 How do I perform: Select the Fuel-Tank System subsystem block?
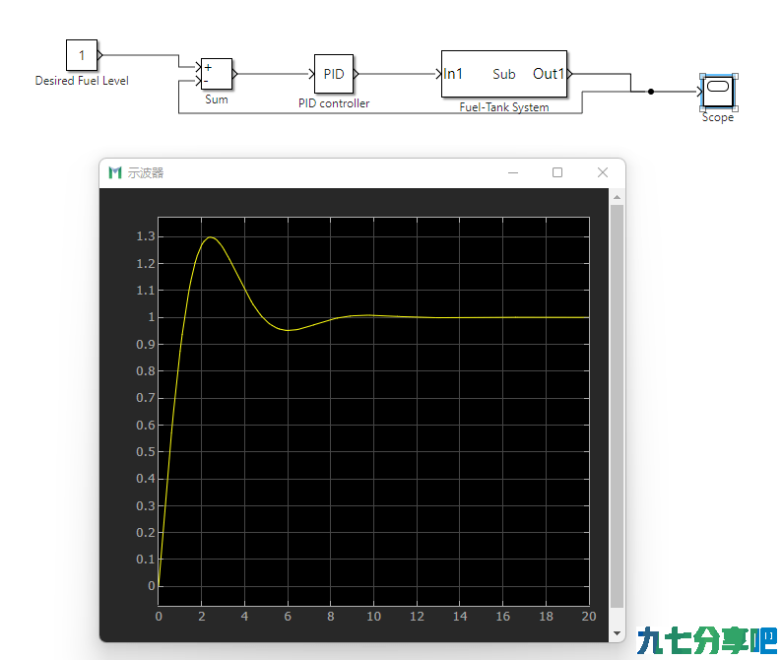pyautogui.click(x=504, y=74)
